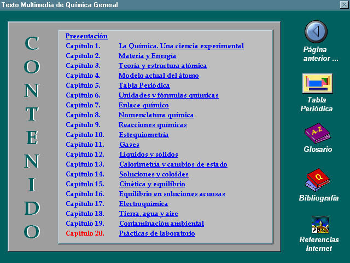Screen dimensions: 350x263
Task: Open the Tabla Periódica icon
Action: coord(317,84)
